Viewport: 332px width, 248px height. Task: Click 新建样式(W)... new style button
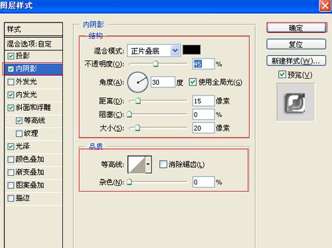pyautogui.click(x=296, y=60)
